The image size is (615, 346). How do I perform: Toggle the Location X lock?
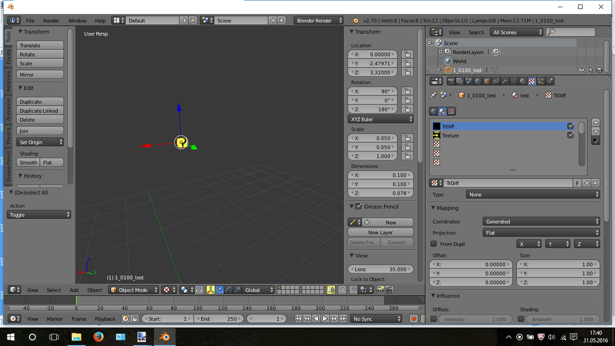click(x=407, y=54)
